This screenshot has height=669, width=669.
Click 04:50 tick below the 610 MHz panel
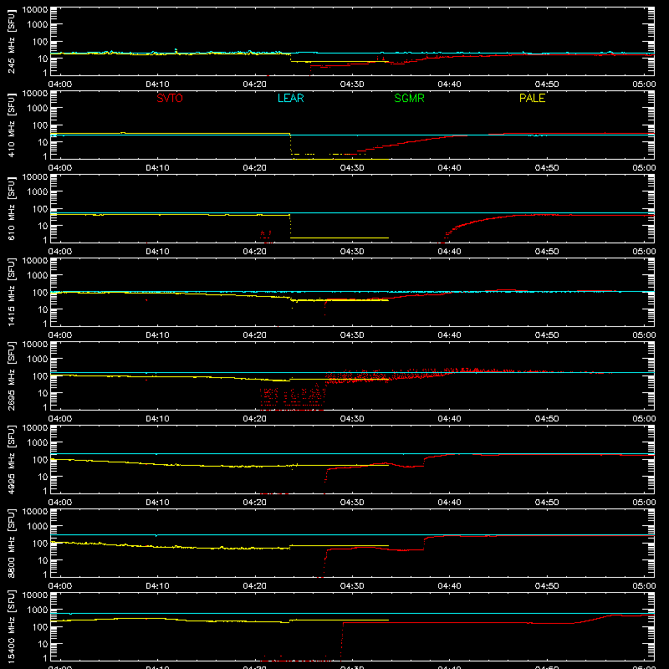[547, 252]
